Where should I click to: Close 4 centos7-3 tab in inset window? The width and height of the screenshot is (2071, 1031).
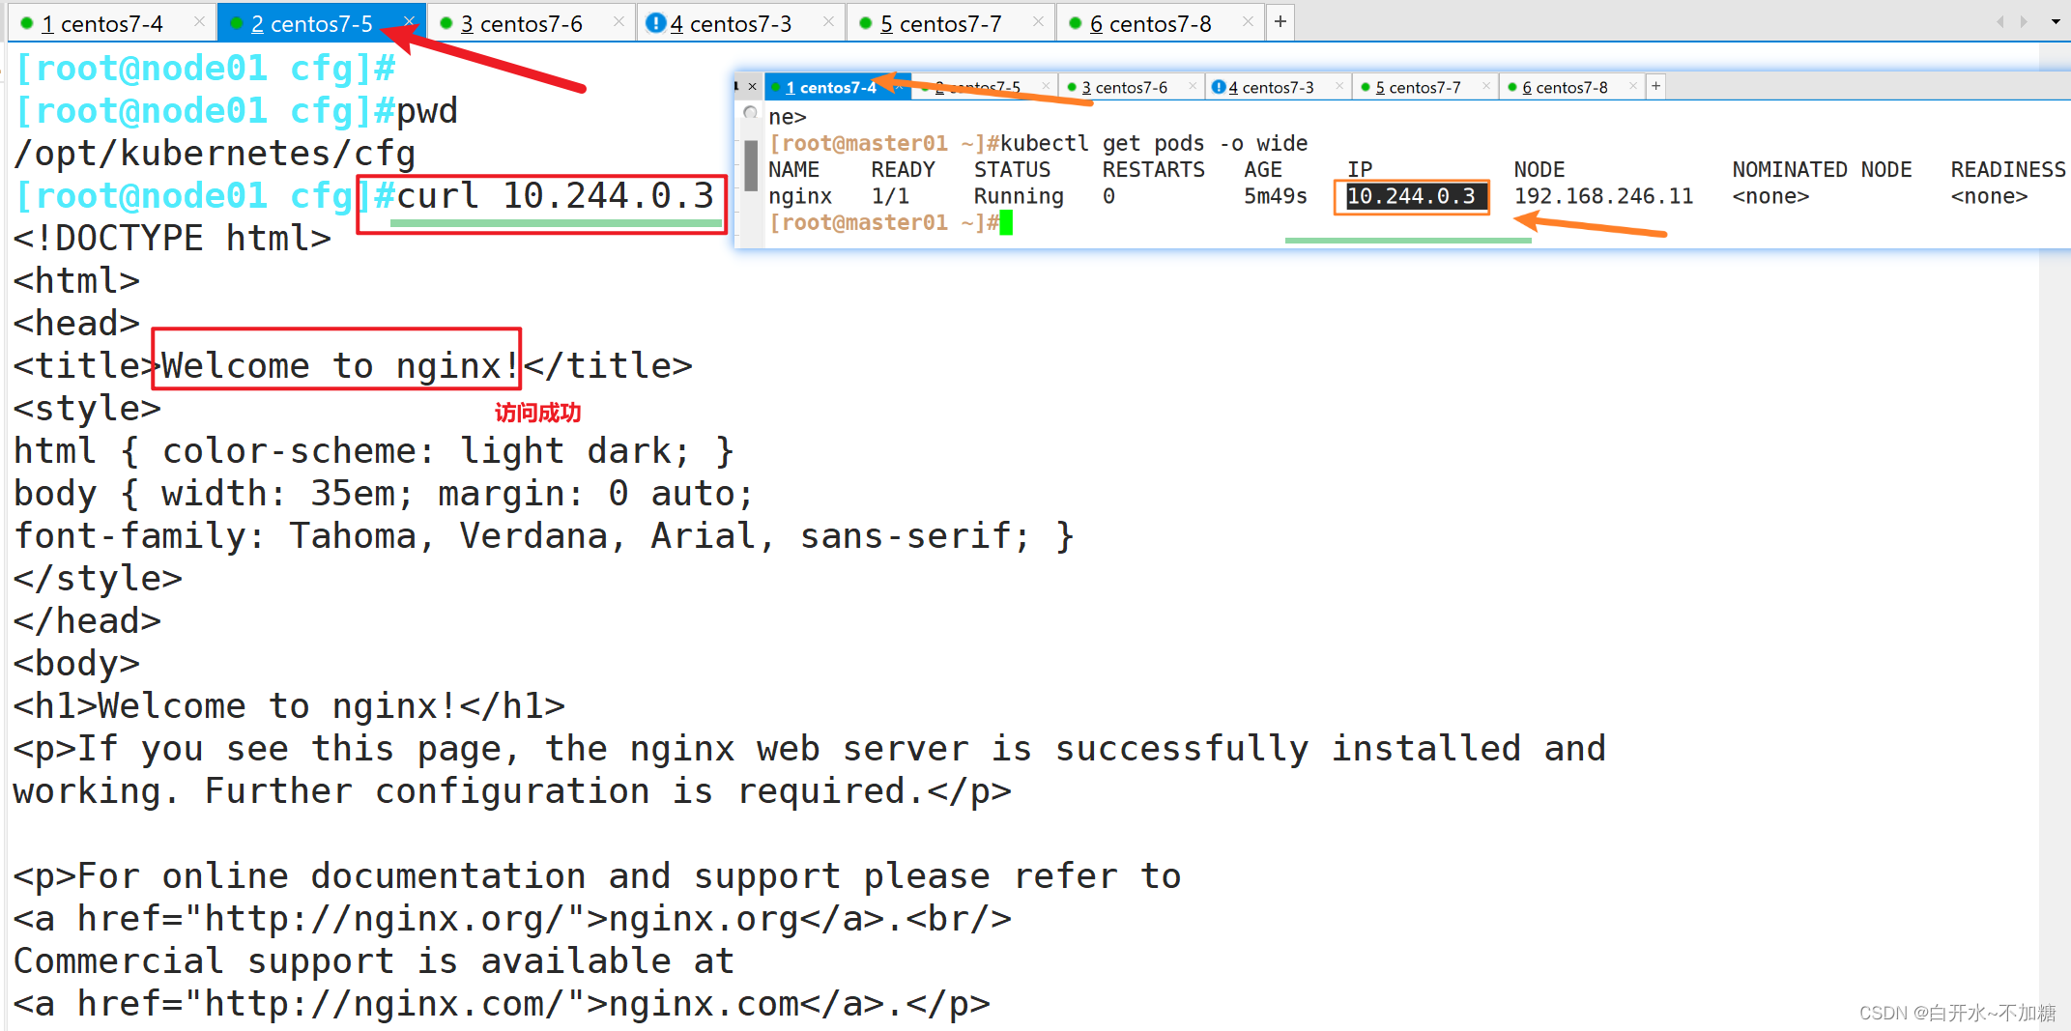(1339, 86)
